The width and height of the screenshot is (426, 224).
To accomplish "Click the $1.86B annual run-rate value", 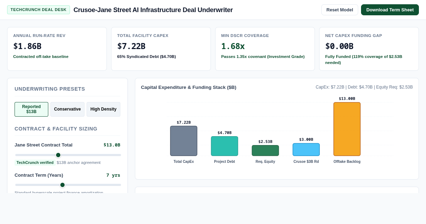I will point(27,46).
